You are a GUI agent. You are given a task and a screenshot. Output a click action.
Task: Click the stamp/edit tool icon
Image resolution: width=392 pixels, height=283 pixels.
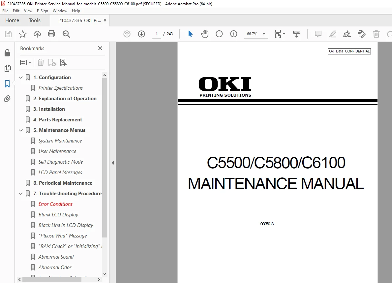pyautogui.click(x=361, y=34)
